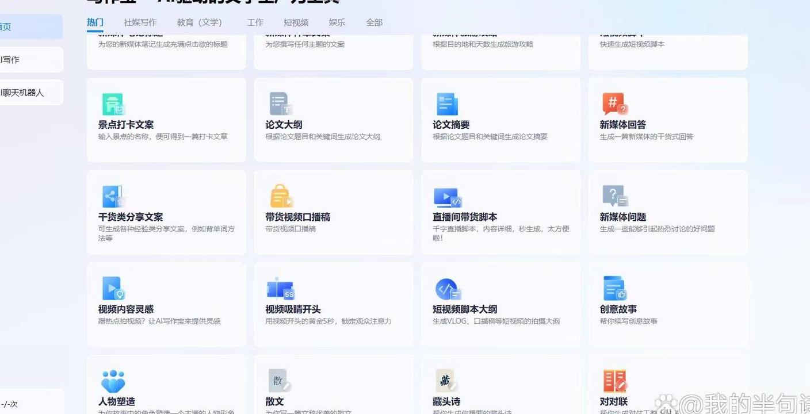Viewport: 810px width, 414px height.
Task: Click the 干货类分享文案 share icon
Action: [x=113, y=197]
